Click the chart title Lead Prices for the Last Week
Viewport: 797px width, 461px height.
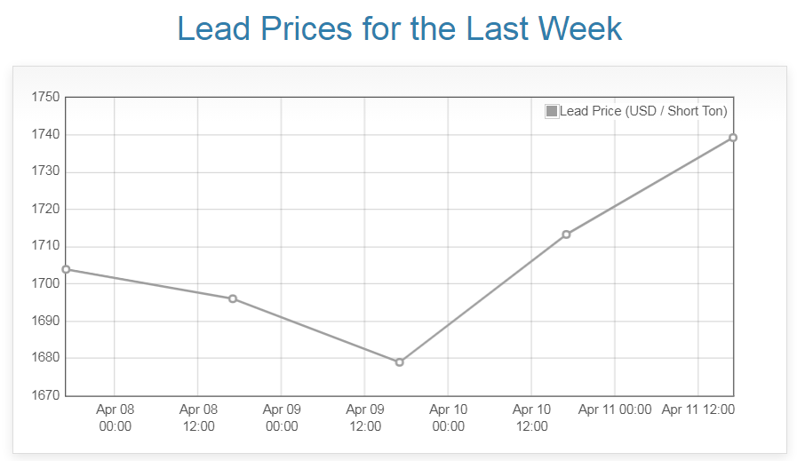pyautogui.click(x=399, y=28)
